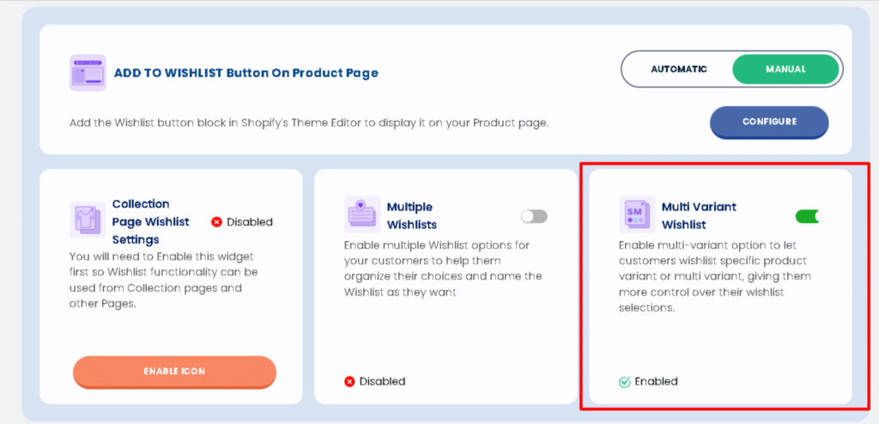
Task: Enable the Multiple Wishlists toggle switch
Action: 534,216
